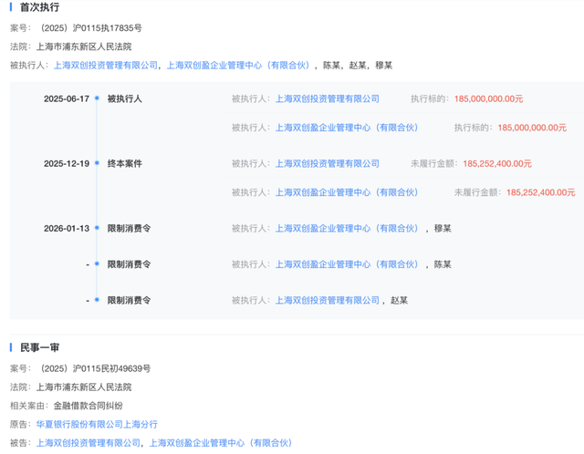This screenshot has height=454, width=584.
Task: Click 上海双创盈企业管理中心 link beside 陈某
Action: (x=347, y=264)
